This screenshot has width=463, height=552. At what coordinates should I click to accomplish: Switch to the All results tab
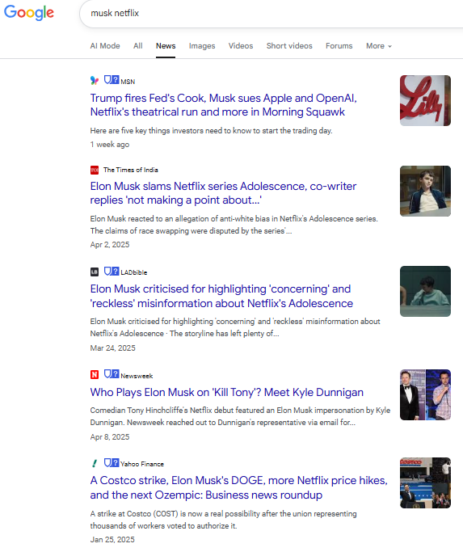138,46
